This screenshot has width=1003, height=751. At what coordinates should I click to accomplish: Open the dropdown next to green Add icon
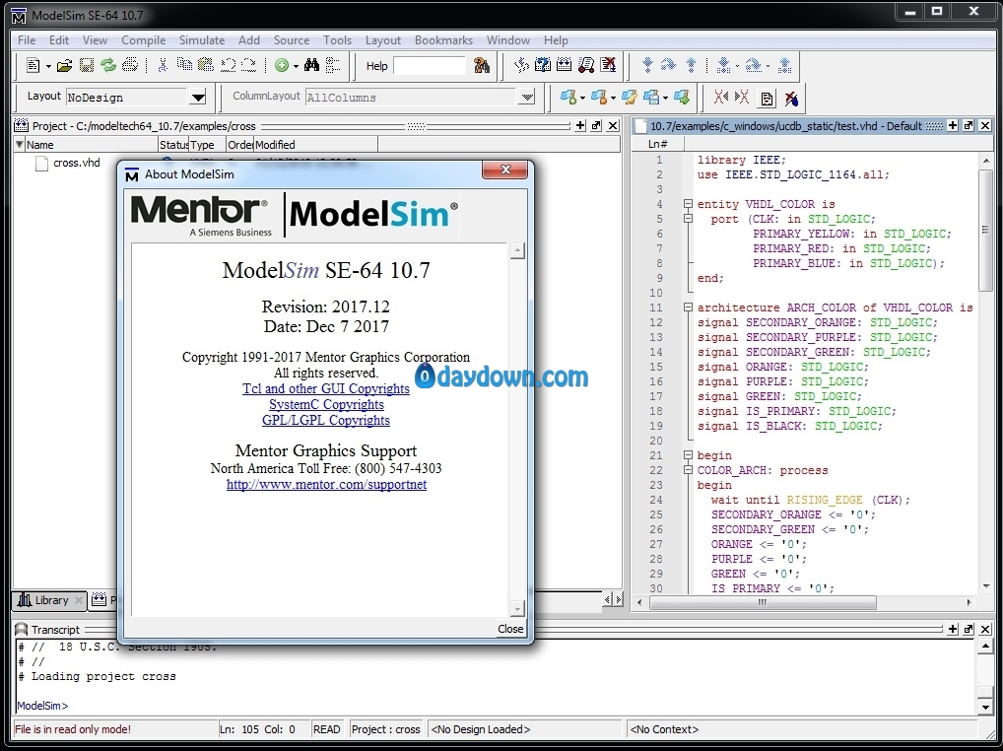pos(296,66)
